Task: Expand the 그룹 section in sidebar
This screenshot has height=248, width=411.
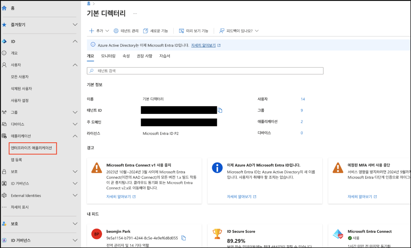Action: [75, 112]
